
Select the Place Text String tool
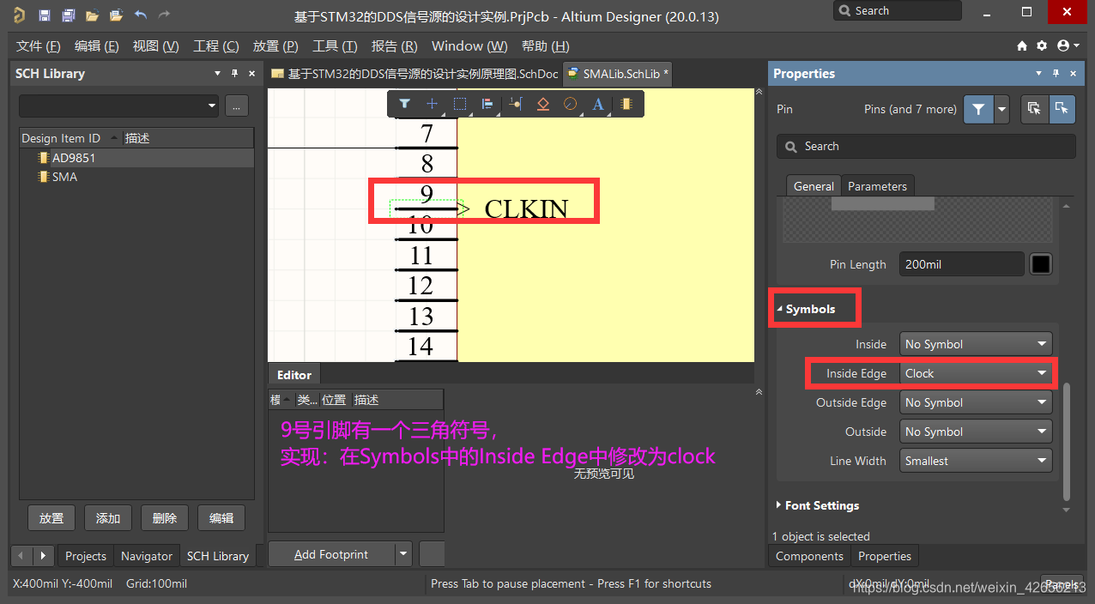(x=598, y=104)
